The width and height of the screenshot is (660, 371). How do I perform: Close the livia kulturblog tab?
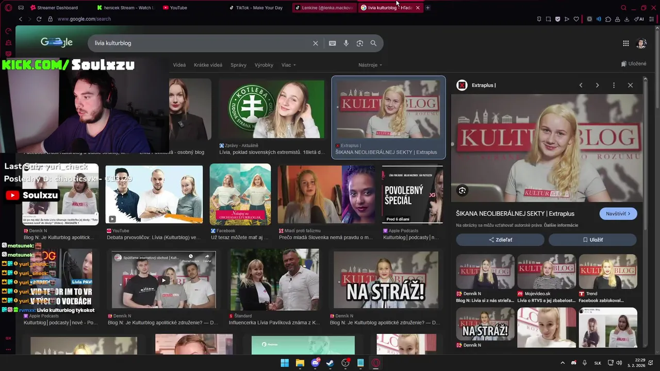418,8
